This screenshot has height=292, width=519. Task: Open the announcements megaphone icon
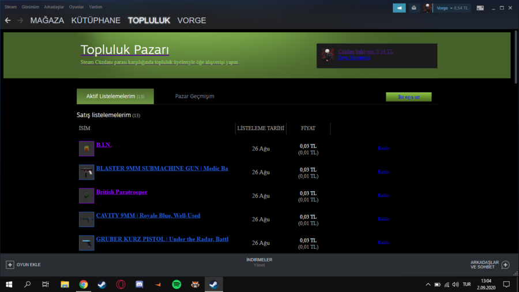pos(399,8)
